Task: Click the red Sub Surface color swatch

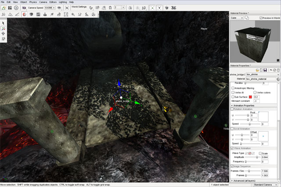Action: pos(251,97)
